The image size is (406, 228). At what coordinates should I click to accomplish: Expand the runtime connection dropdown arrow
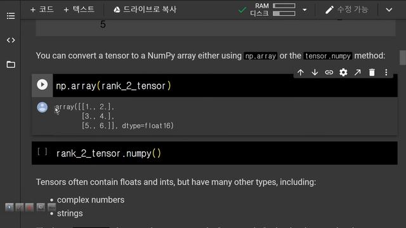pyautogui.click(x=304, y=10)
